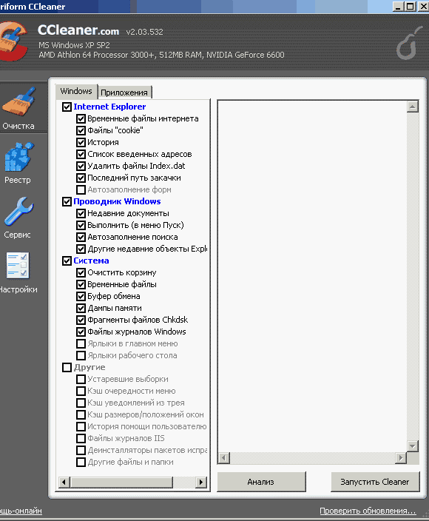429x521 pixels.
Task: Enable Файлы журналов IIS checkbox
Action: pos(81,438)
